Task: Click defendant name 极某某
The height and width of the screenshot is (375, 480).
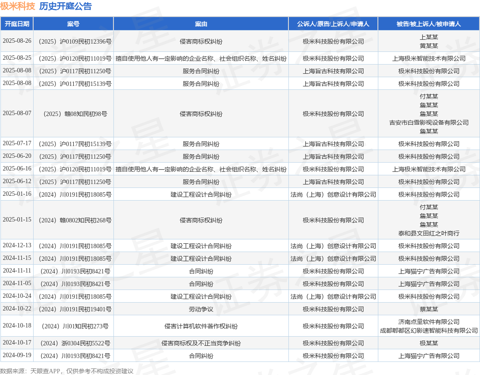Action: pos(429,343)
